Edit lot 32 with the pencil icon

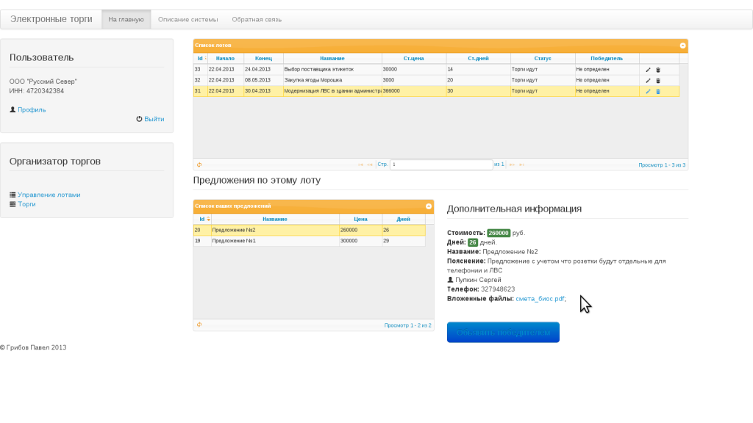[648, 81]
